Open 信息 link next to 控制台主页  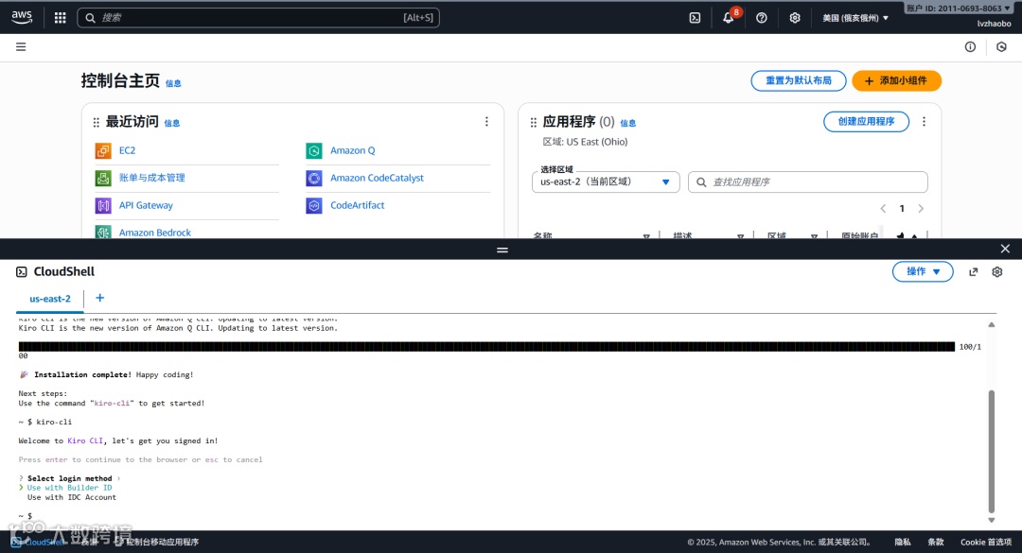click(173, 83)
